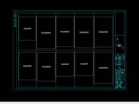Image resolution: width=139 pixels, height=104 pixels.
Task: Select the middle viewport in the bottom row
Action: [65, 64]
